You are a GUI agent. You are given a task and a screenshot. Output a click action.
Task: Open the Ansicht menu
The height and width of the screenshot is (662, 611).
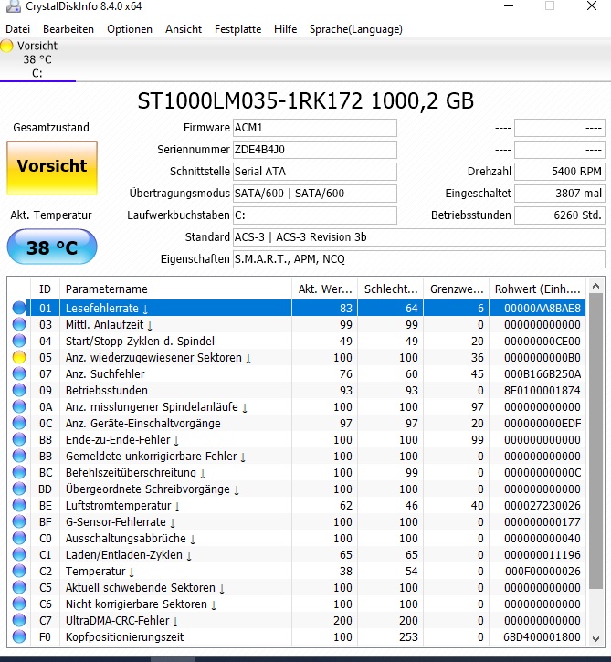(x=184, y=29)
